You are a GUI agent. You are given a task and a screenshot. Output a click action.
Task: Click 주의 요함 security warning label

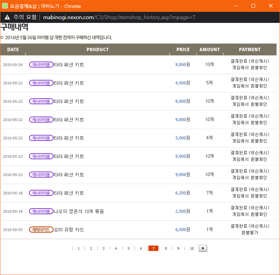(x=25, y=17)
